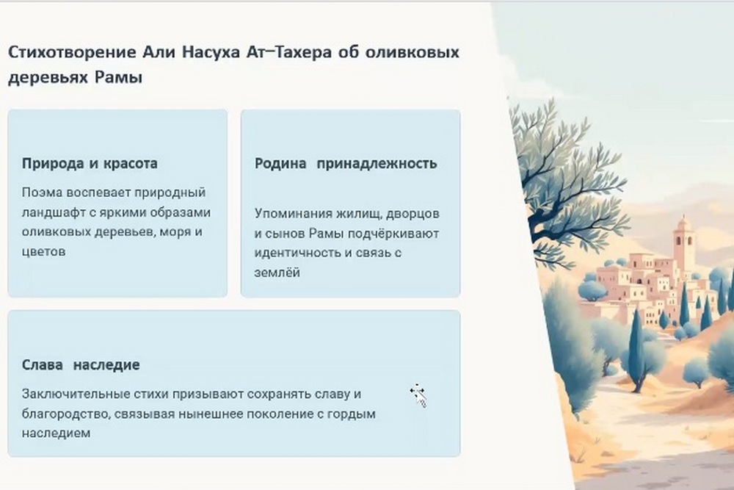Viewport: 734px width, 490px height.
Task: Select the "Природа и красота" card heading
Action: [x=90, y=163]
